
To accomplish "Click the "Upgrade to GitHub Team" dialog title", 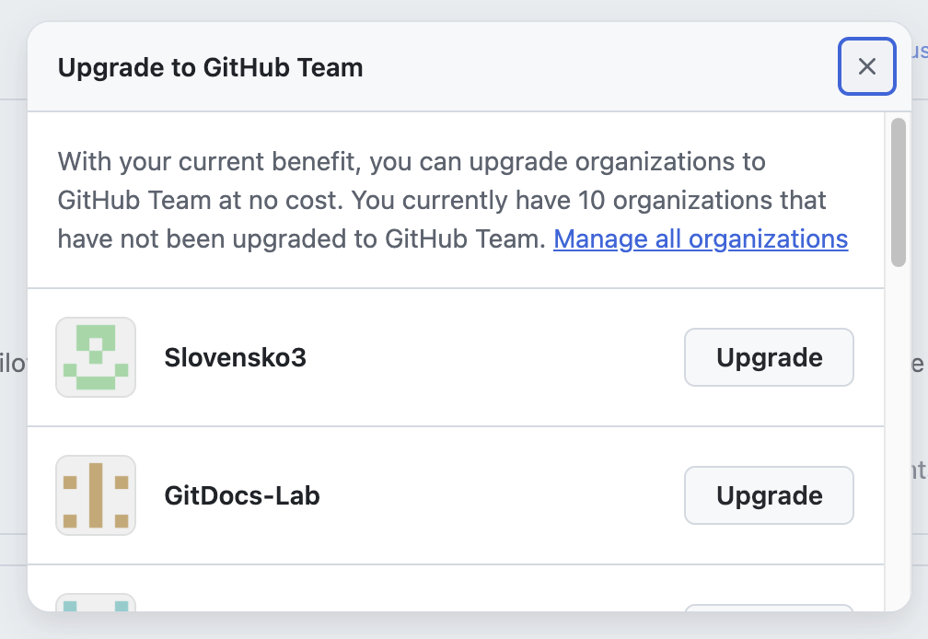I will [x=210, y=67].
